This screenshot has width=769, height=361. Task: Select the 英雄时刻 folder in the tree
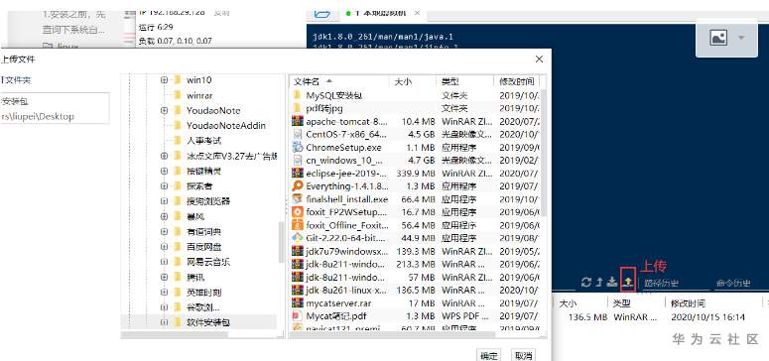[x=203, y=293]
